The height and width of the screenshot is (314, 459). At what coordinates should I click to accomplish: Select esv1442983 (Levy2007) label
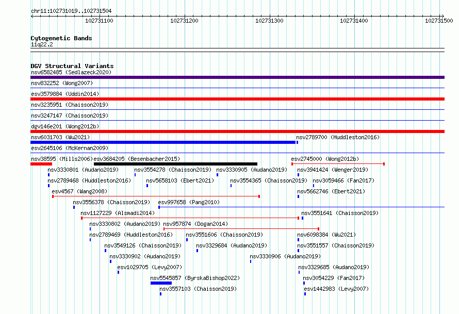click(336, 289)
